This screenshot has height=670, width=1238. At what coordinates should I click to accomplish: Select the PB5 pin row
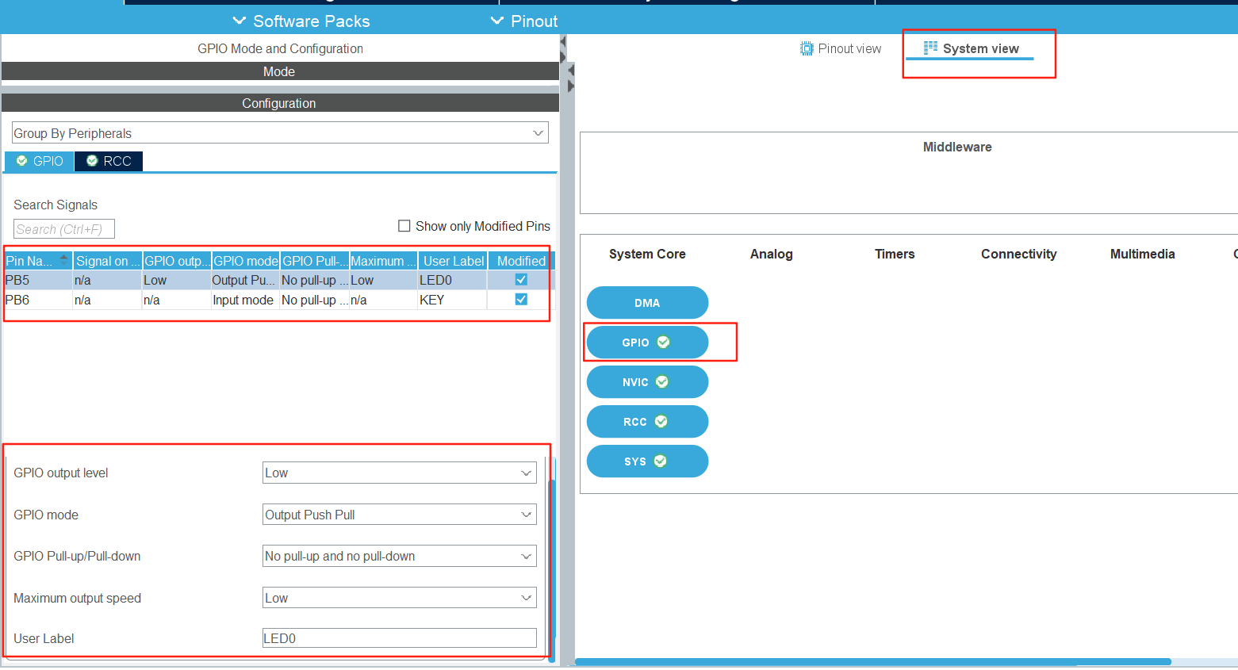279,280
